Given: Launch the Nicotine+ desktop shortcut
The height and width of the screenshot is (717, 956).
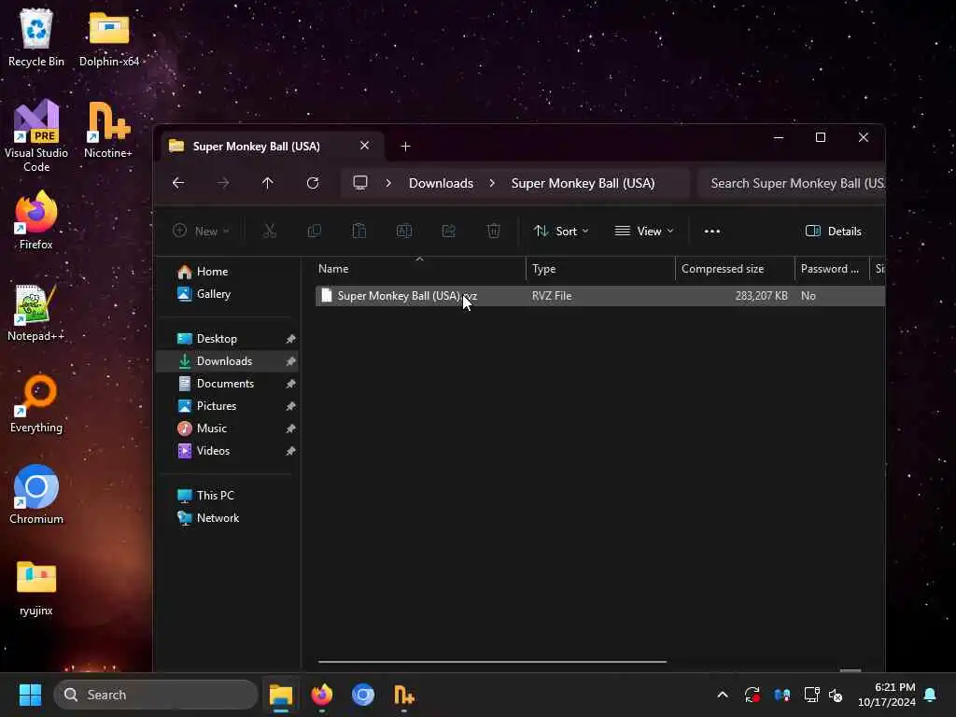Looking at the screenshot, I should 108,129.
